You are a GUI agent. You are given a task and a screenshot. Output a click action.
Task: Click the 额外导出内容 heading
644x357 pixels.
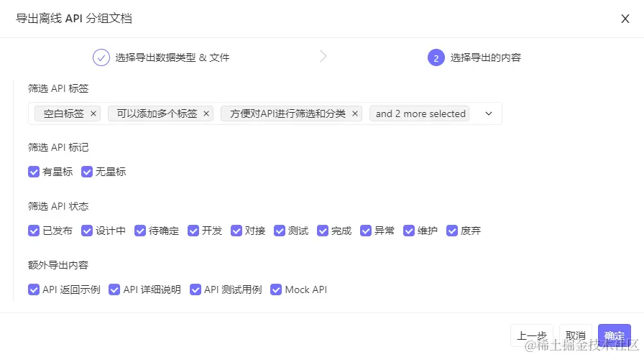point(58,265)
